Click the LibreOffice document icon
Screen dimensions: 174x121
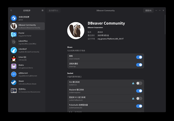tap(14, 42)
